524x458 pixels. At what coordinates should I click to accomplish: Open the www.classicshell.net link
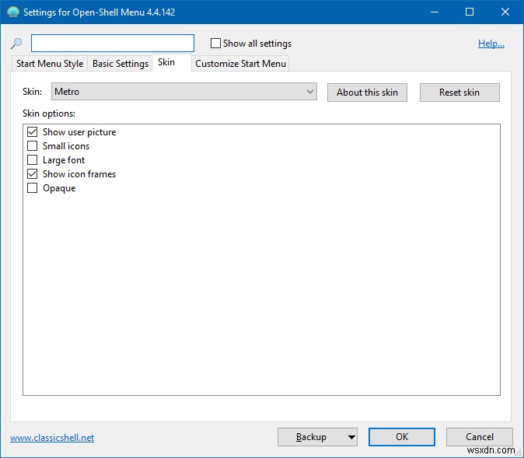[x=52, y=438]
